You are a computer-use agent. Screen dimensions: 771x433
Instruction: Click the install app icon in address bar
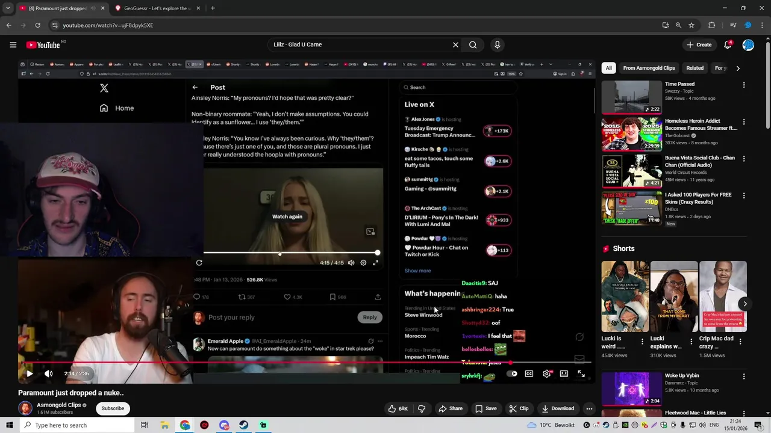666,25
